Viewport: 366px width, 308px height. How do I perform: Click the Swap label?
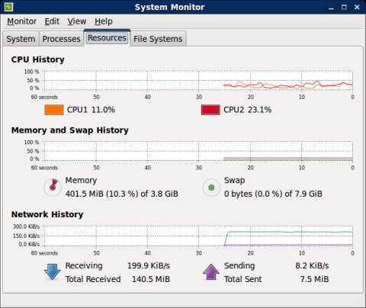234,180
